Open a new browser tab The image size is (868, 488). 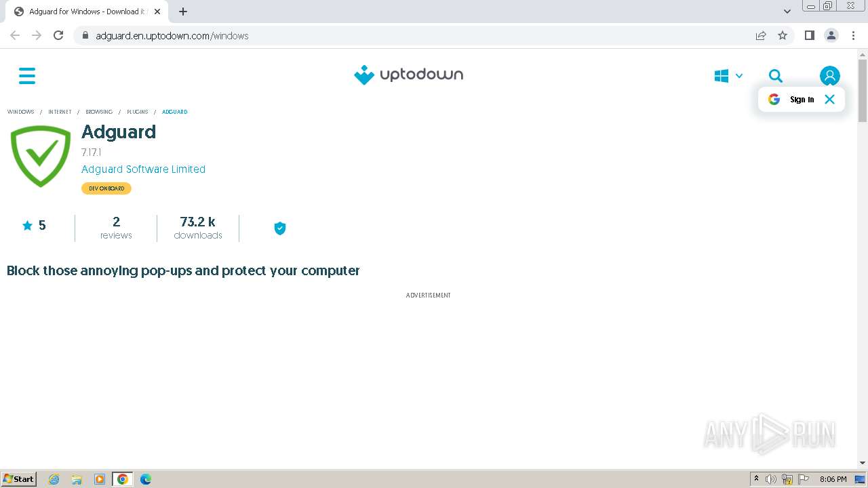point(183,12)
